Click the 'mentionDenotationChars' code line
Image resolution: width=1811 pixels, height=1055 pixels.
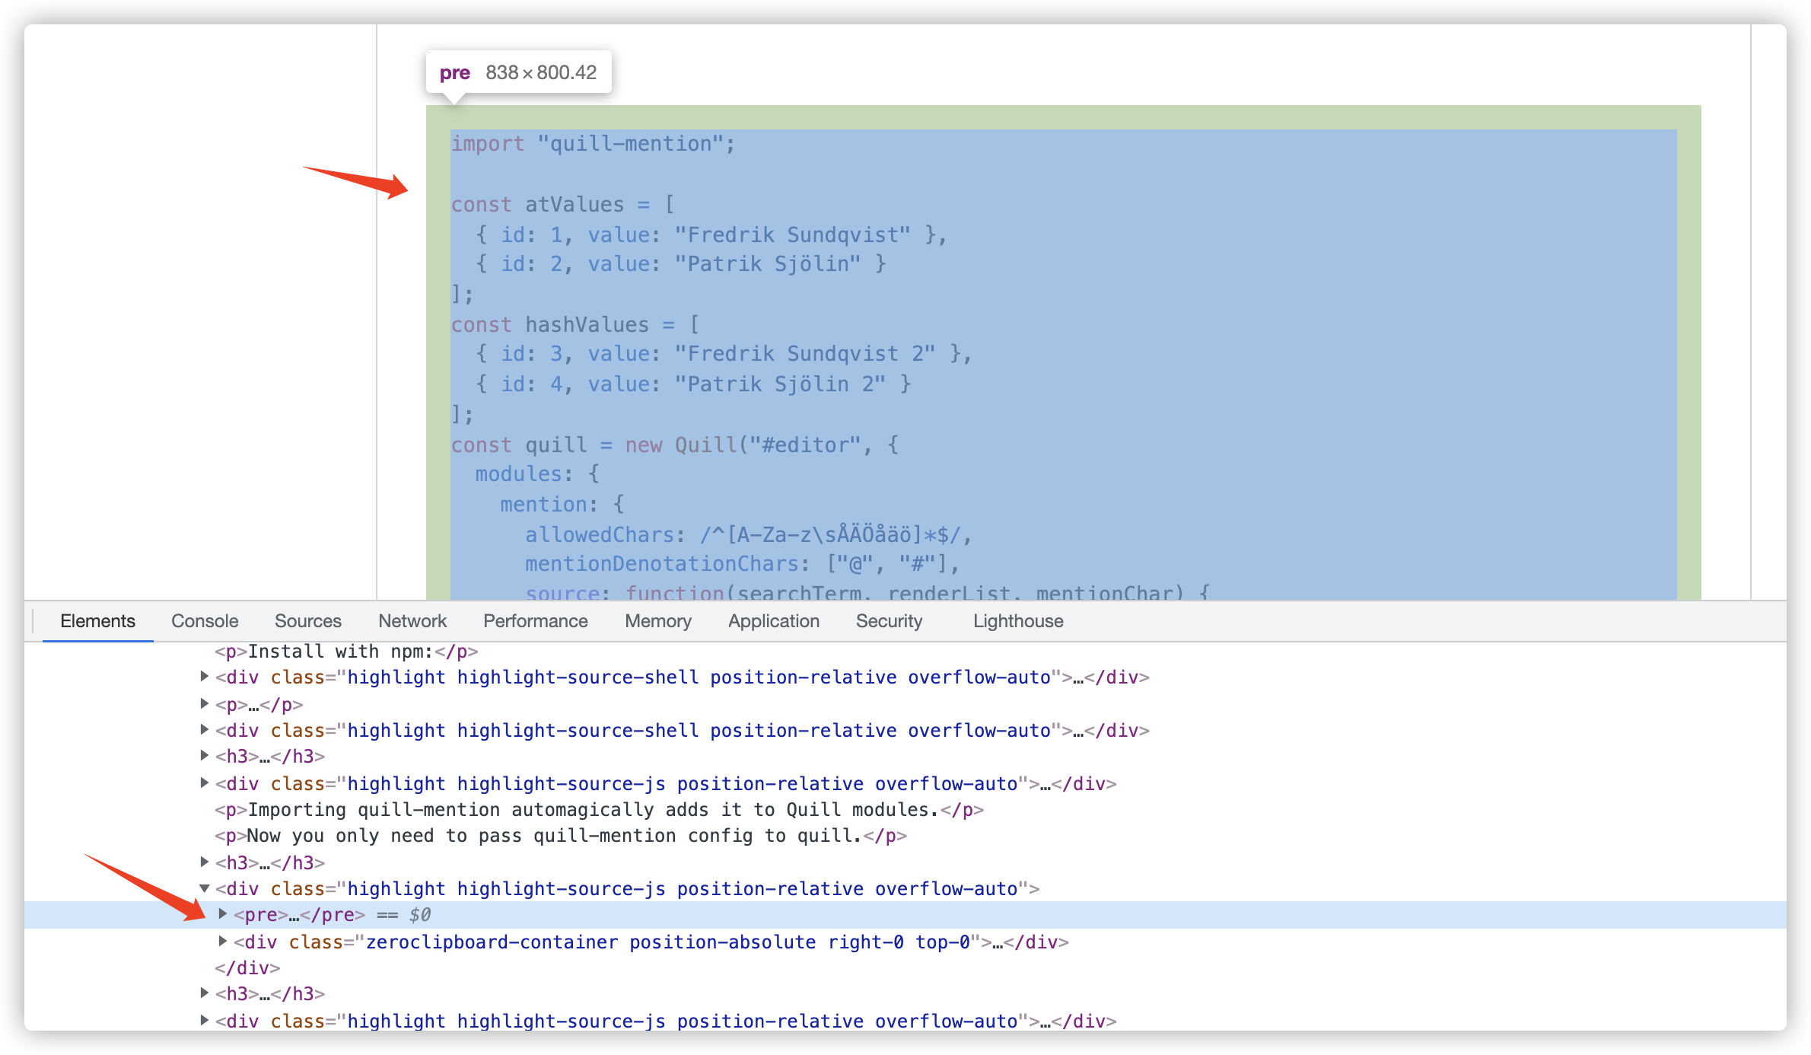pos(742,564)
